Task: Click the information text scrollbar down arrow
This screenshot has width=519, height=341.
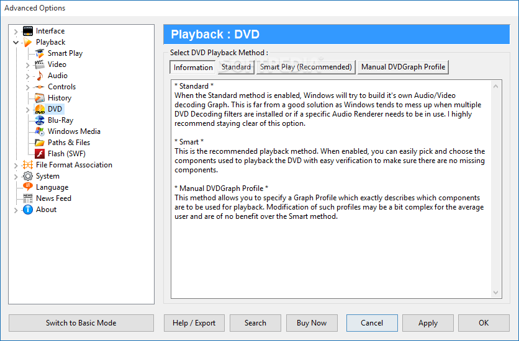Action: pos(497,293)
